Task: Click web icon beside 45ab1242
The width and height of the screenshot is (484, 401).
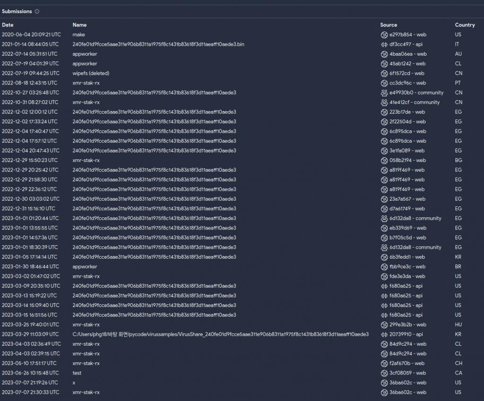Action: click(x=384, y=64)
